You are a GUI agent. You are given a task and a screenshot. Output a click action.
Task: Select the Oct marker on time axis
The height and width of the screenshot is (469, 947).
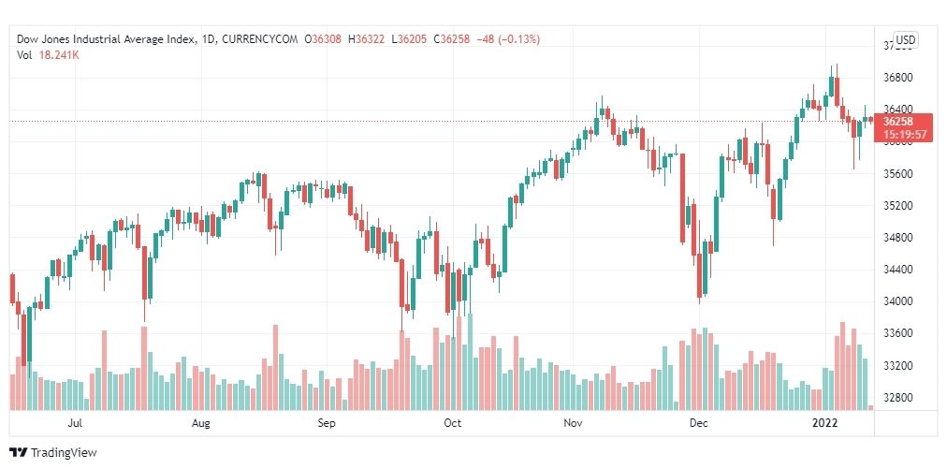pos(452,423)
